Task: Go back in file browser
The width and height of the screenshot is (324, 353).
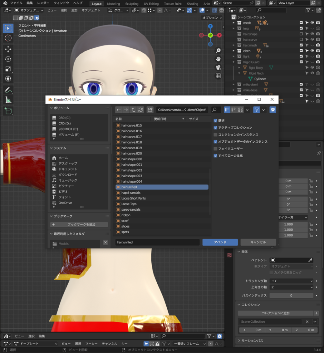Action: [119, 110]
